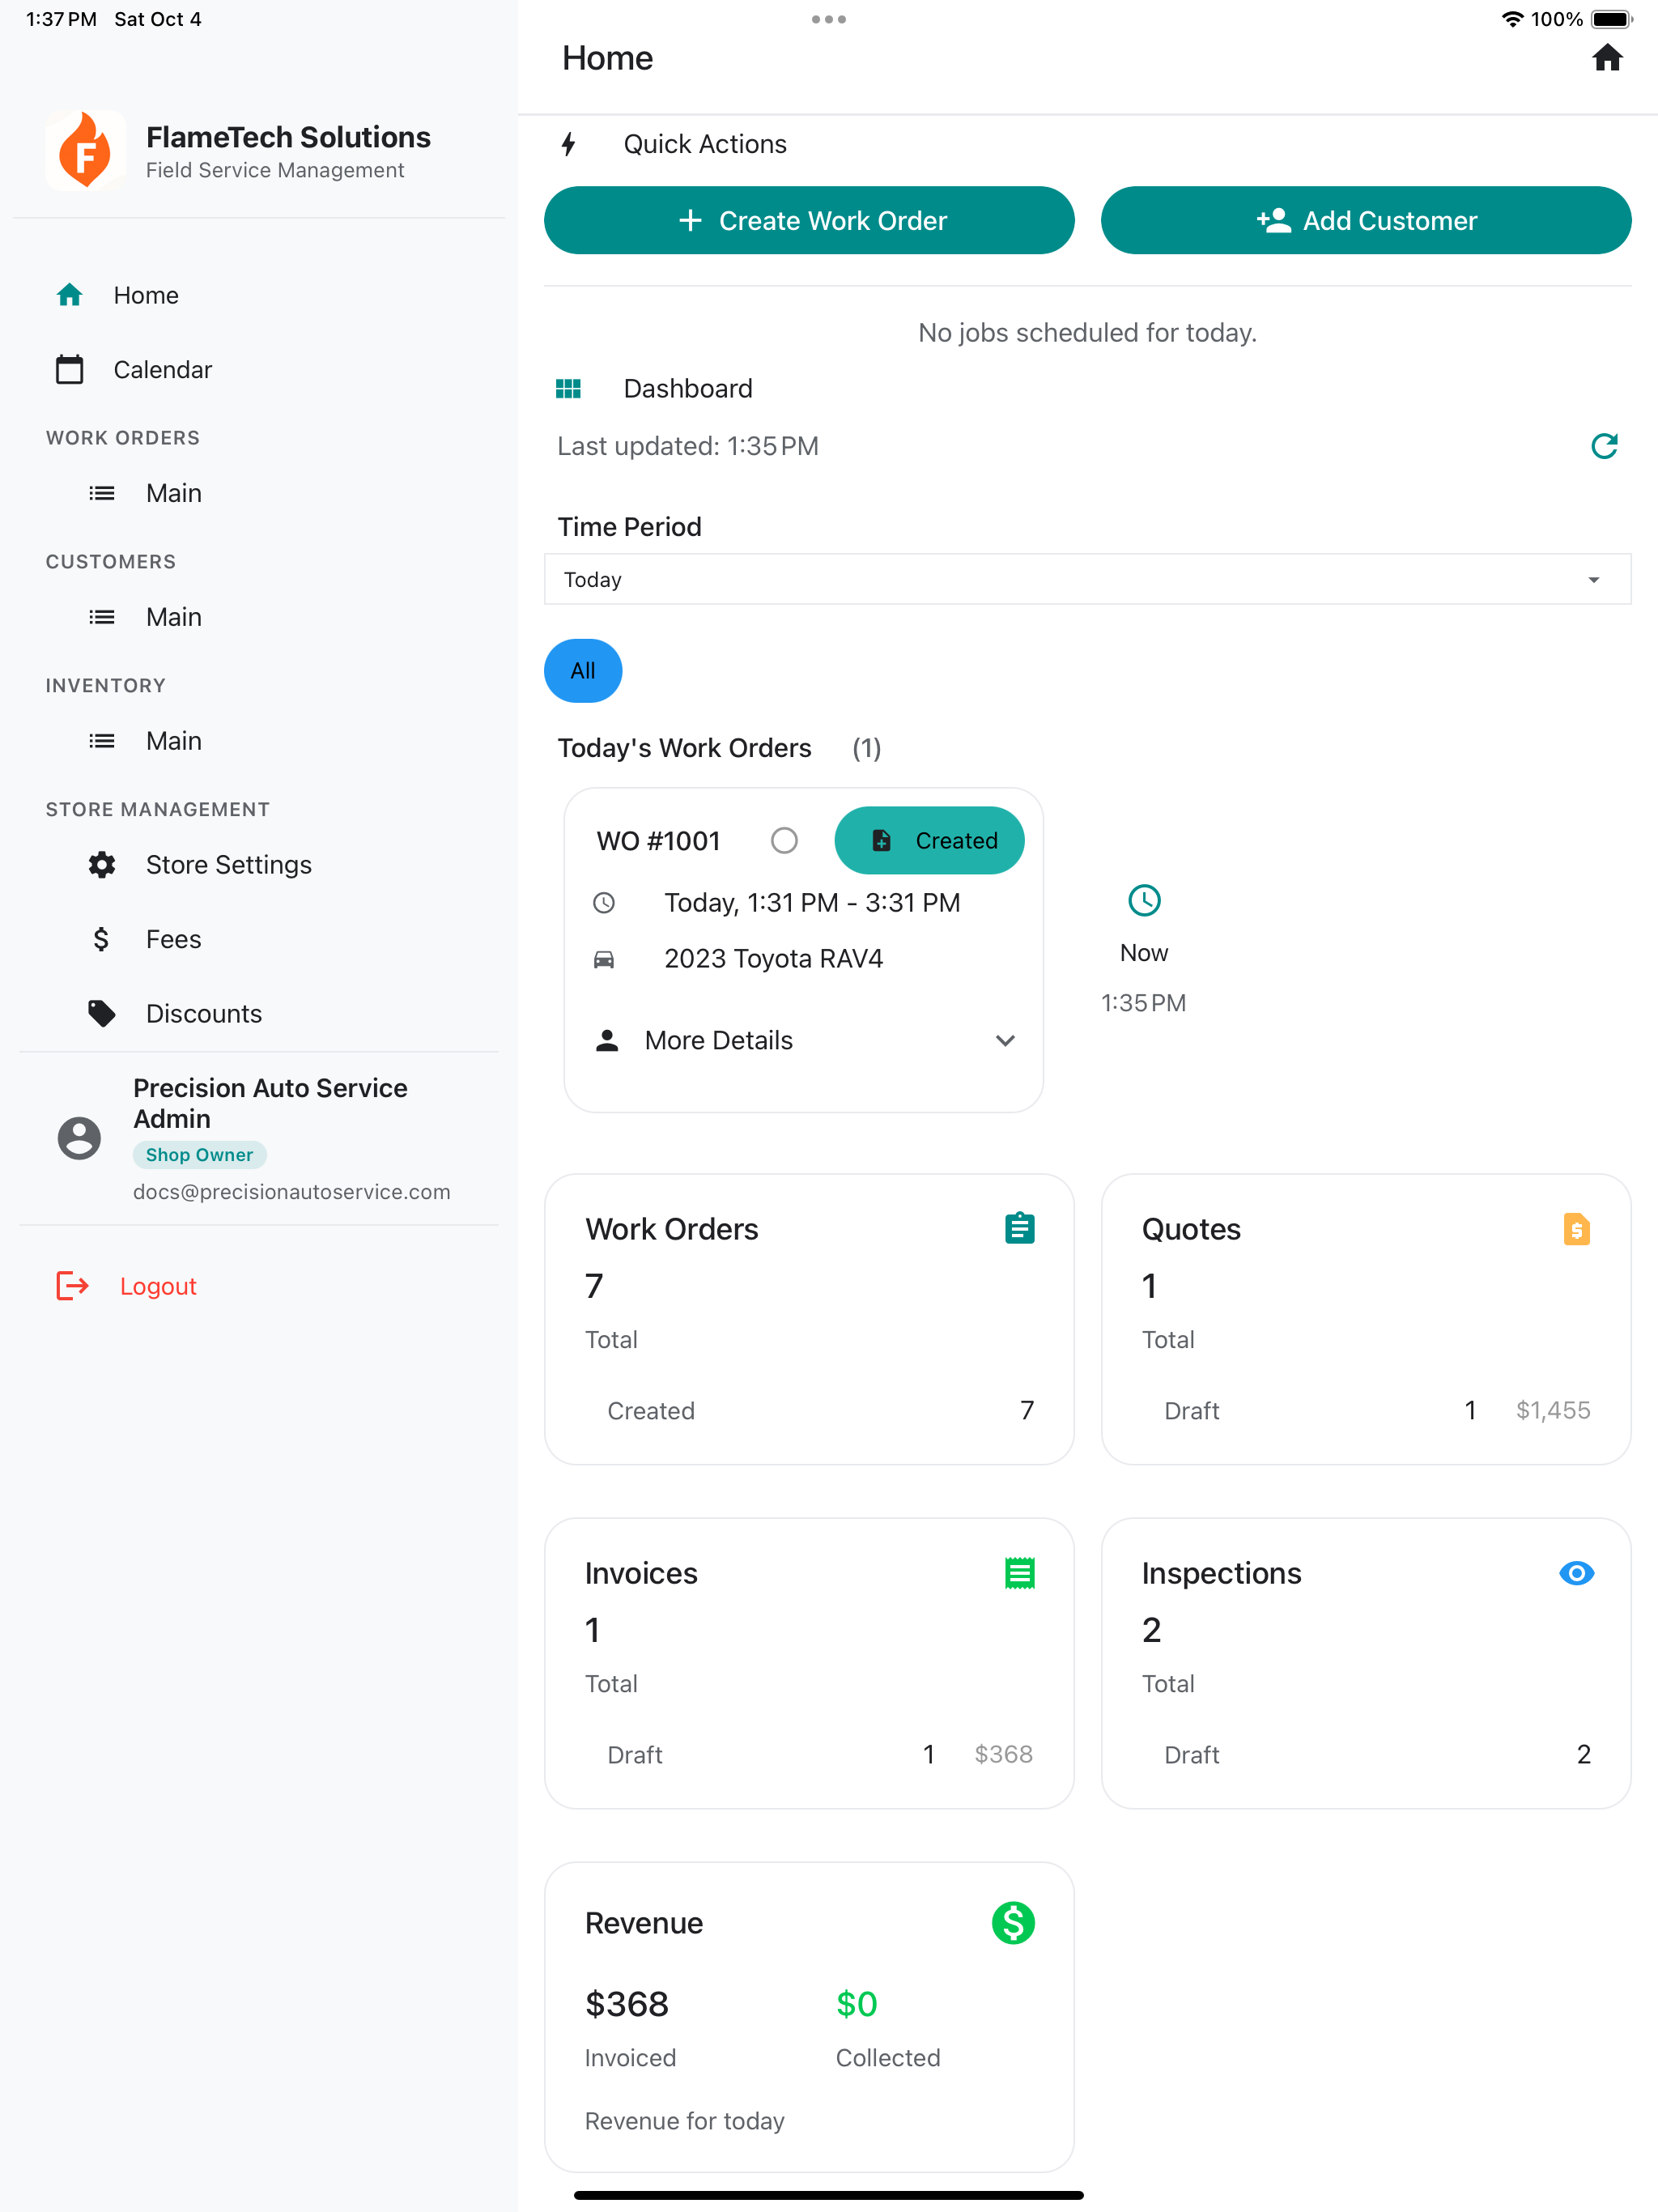Open Store Settings gear icon
Image resolution: width=1658 pixels, height=2212 pixels.
102,865
